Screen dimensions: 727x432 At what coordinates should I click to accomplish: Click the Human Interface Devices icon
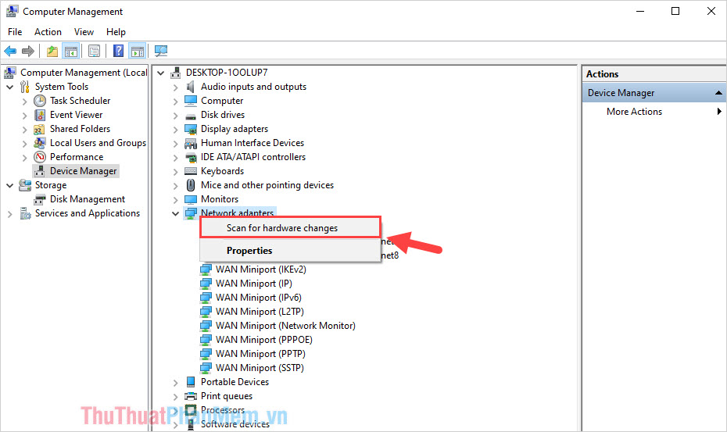[x=191, y=143]
